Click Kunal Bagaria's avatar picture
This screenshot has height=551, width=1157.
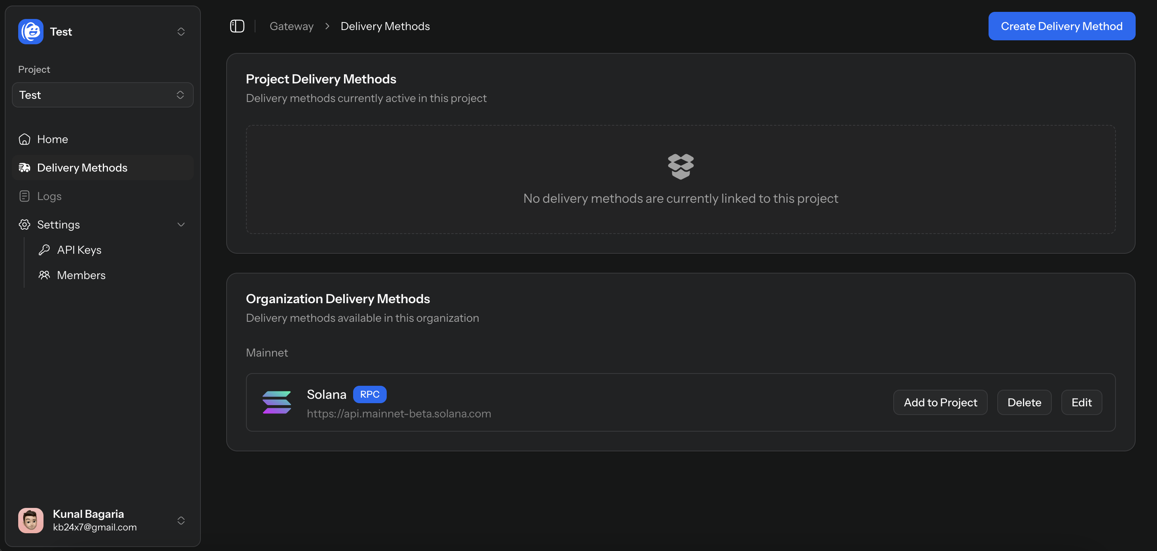[x=30, y=520]
